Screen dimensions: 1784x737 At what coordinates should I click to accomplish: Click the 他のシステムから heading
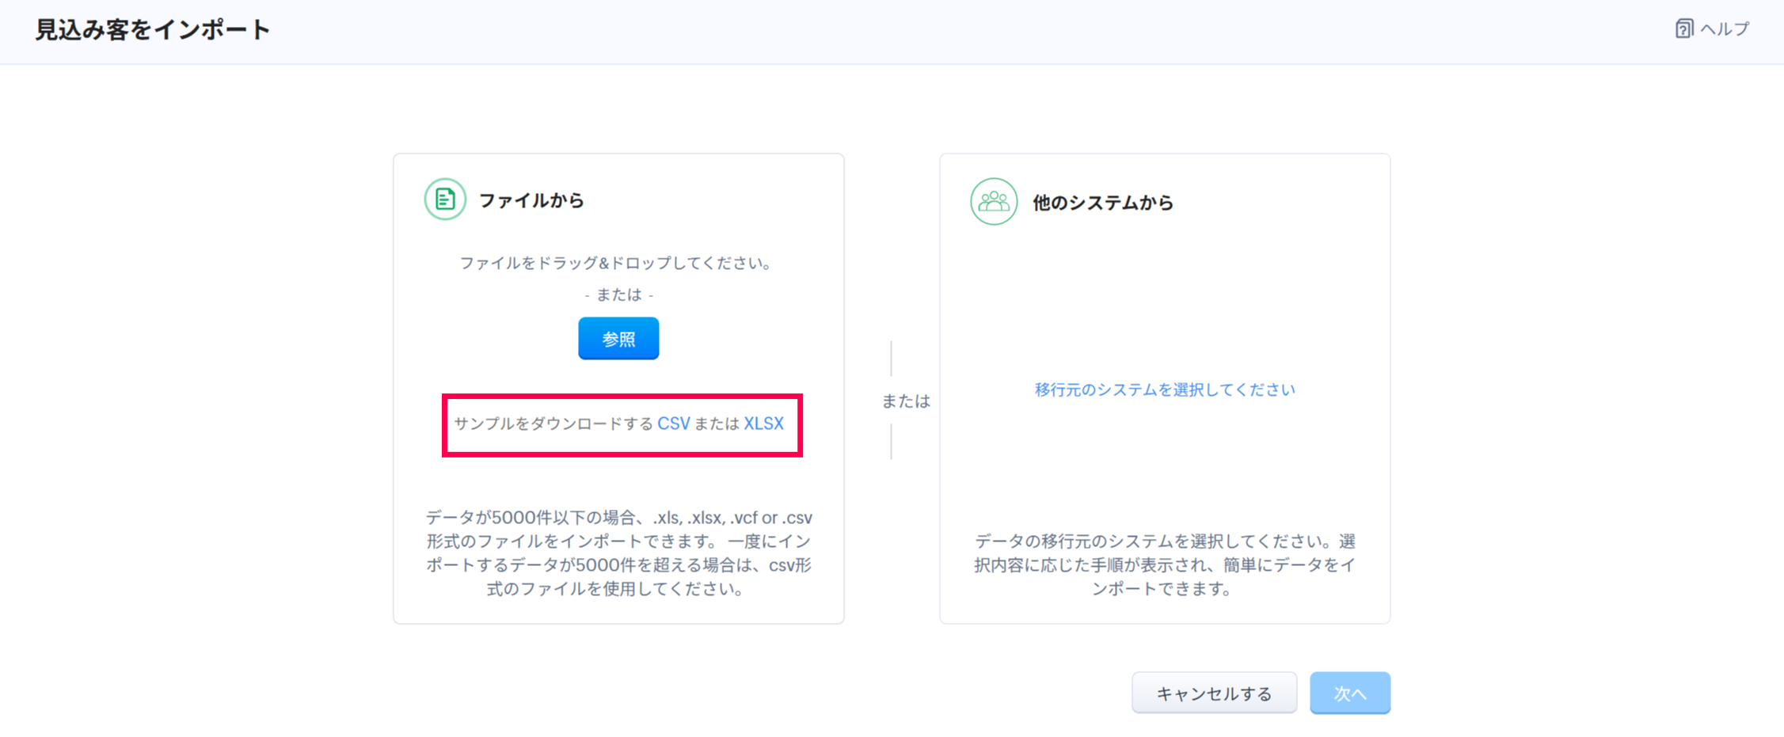pyautogui.click(x=1102, y=203)
